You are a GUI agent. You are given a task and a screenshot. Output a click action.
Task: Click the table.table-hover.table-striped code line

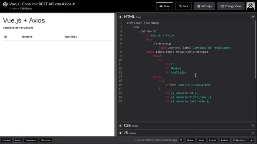coord(177,52)
